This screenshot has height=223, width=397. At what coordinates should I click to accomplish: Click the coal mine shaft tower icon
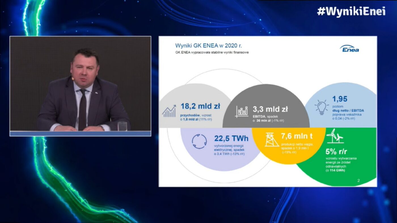[x=272, y=139]
